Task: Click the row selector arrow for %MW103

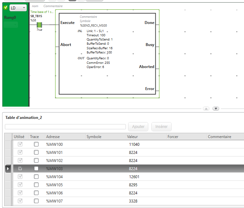Action: pos(8,168)
